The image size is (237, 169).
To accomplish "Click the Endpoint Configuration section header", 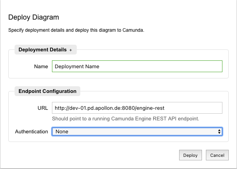I will [47, 91].
